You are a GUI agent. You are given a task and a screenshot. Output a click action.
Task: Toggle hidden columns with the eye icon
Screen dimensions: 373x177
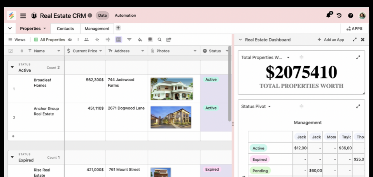coord(97,40)
